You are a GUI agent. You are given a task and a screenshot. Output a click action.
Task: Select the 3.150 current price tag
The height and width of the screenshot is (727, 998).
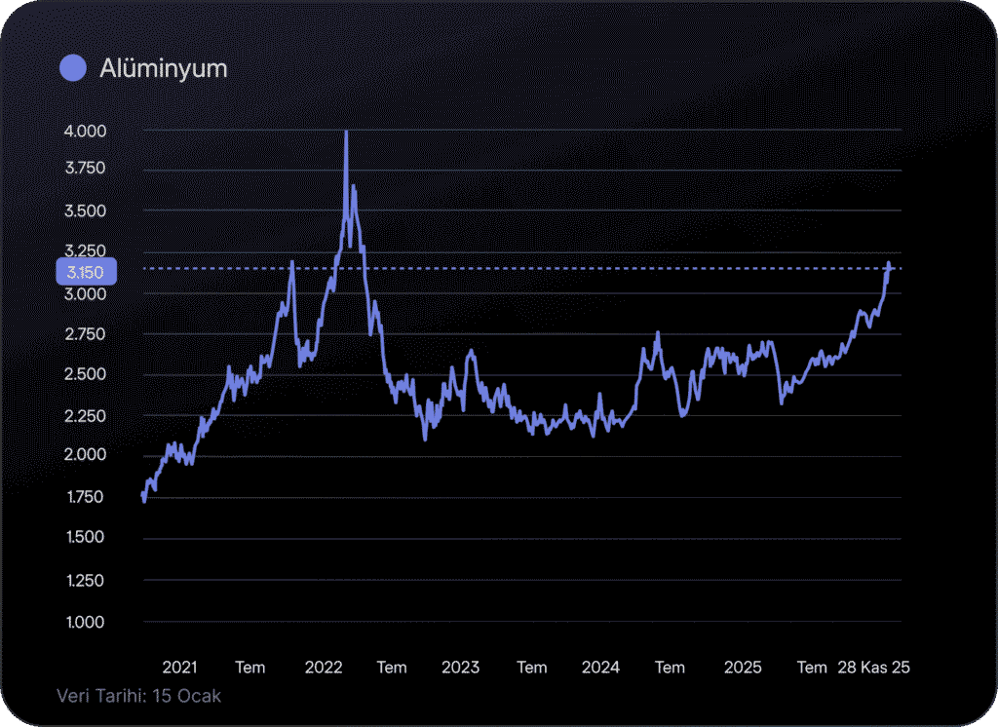[x=86, y=271]
